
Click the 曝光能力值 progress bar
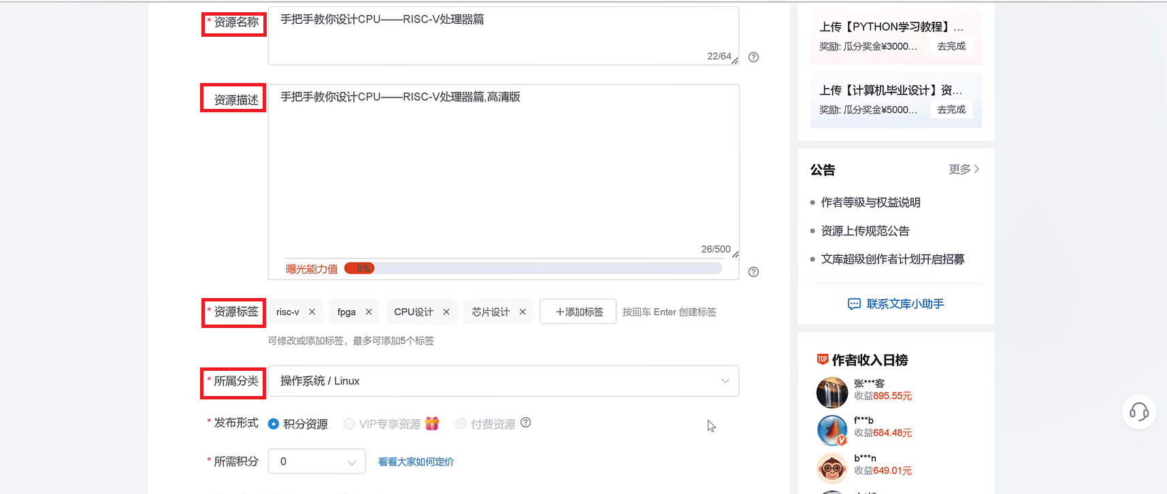click(x=533, y=269)
